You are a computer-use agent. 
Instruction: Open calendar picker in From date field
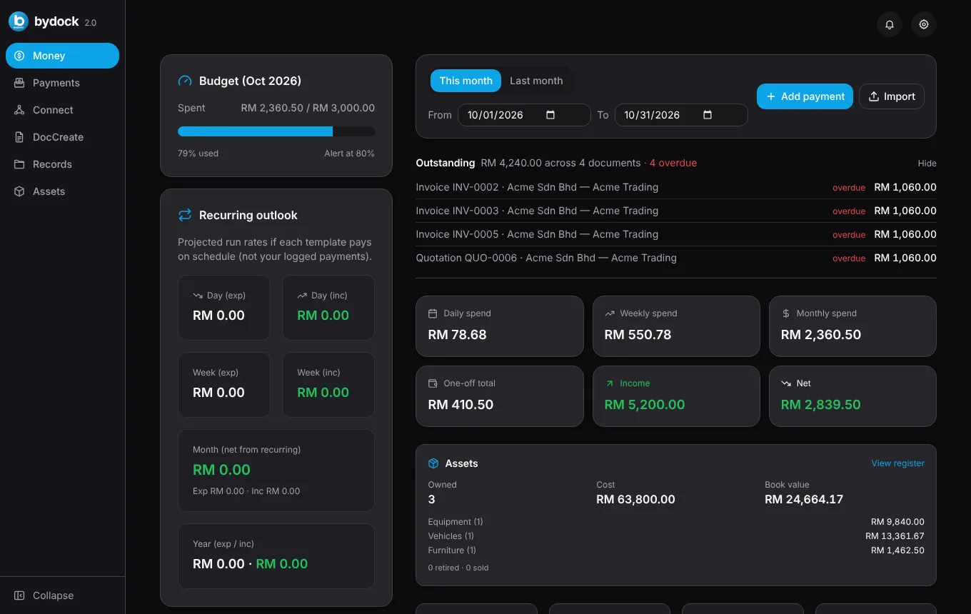tap(550, 115)
